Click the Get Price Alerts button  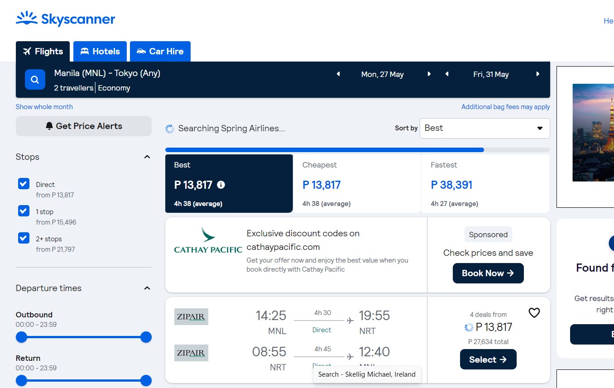(84, 126)
